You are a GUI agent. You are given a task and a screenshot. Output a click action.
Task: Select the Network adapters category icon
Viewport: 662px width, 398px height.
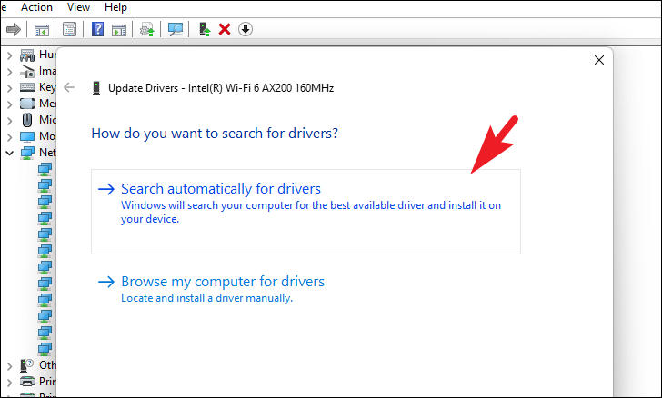tap(27, 153)
